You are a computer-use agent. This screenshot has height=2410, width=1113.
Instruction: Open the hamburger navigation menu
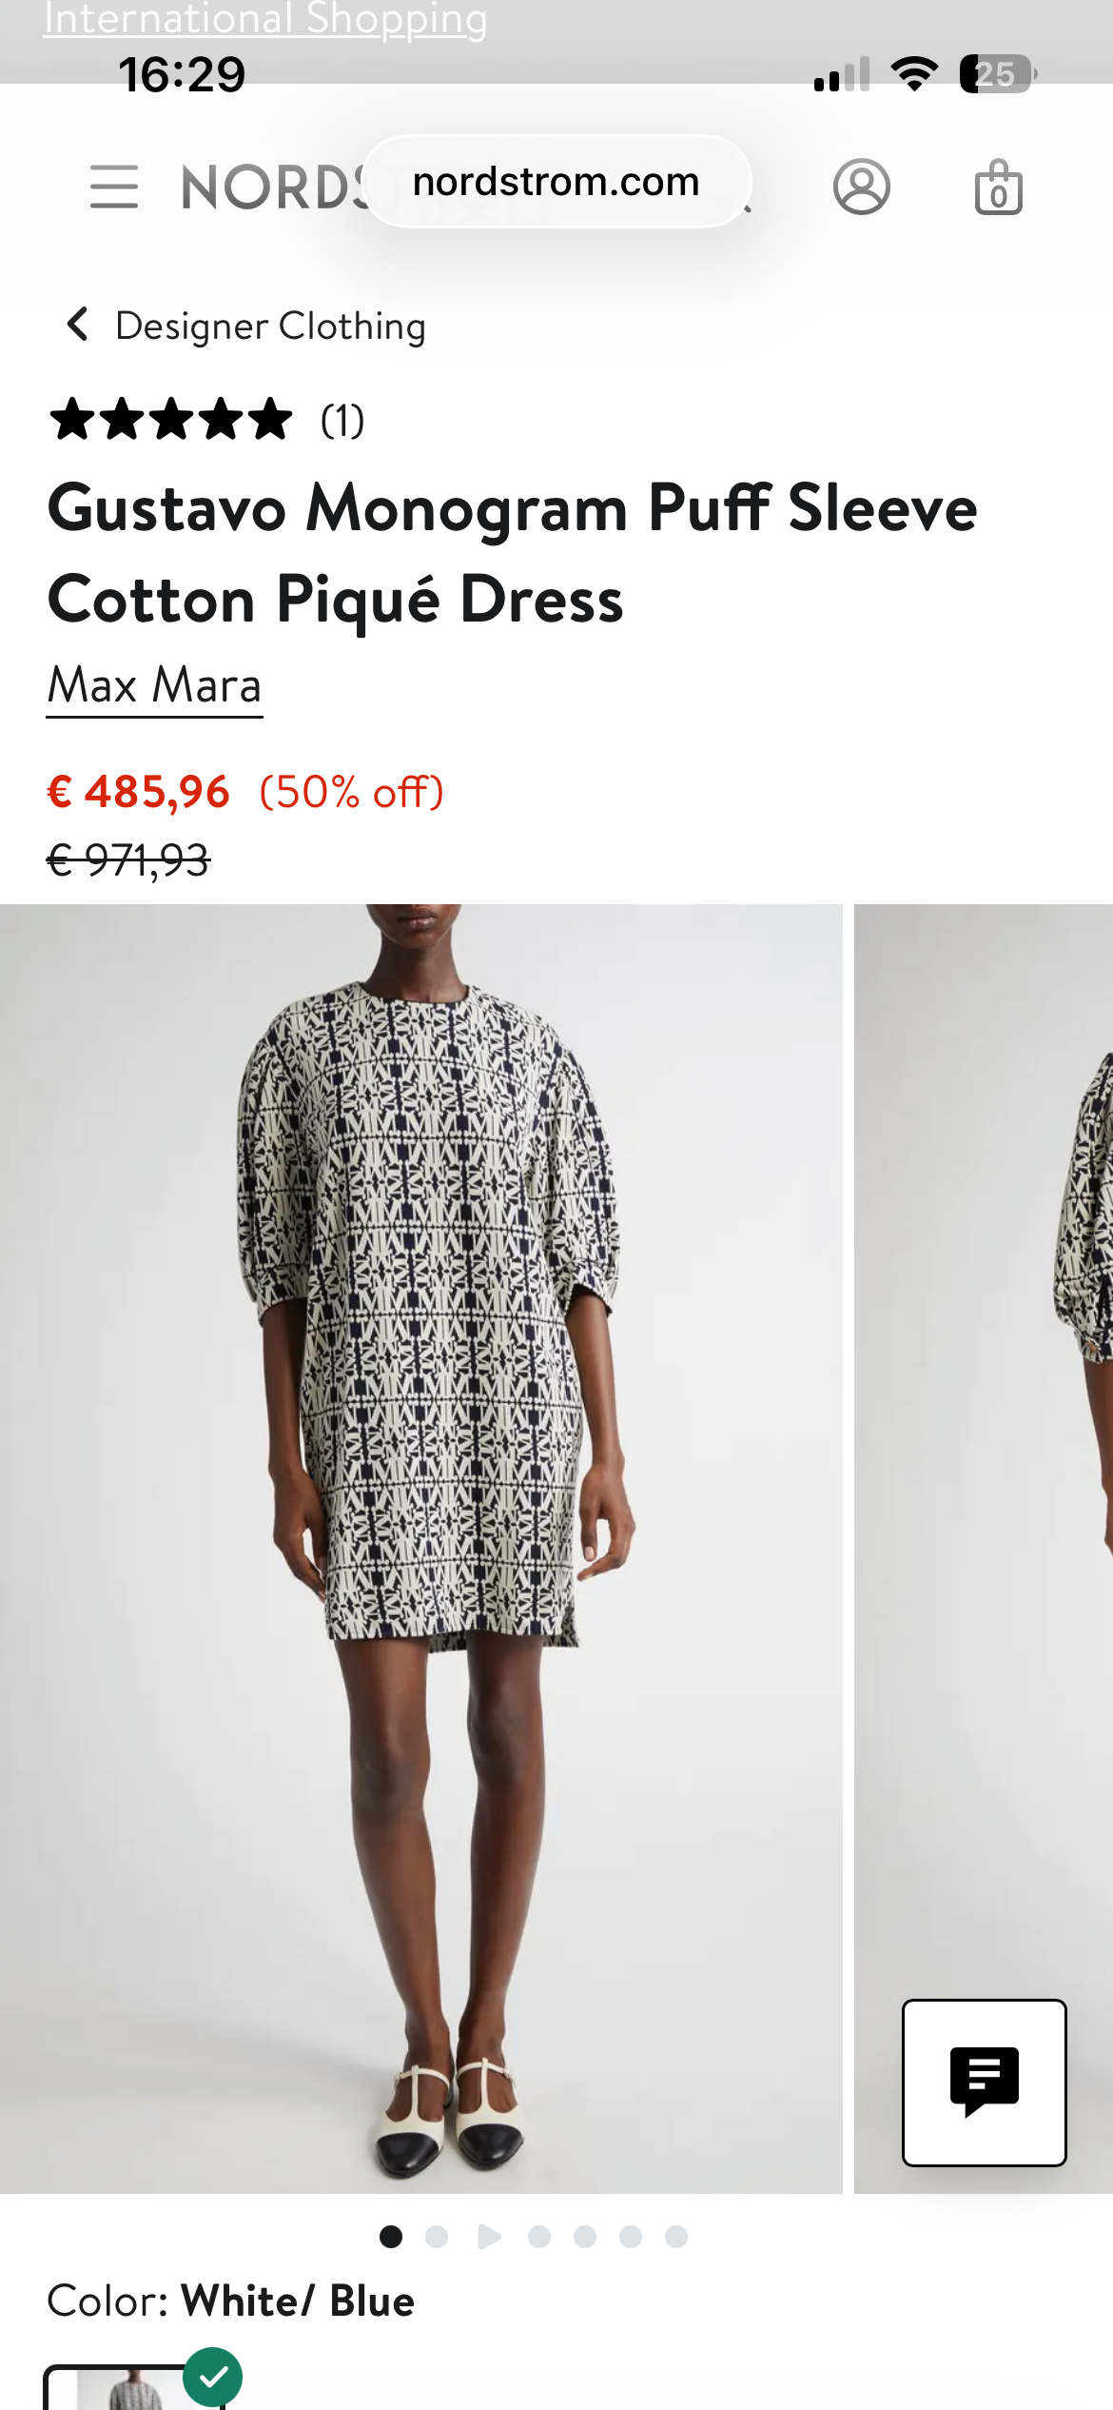coord(114,187)
